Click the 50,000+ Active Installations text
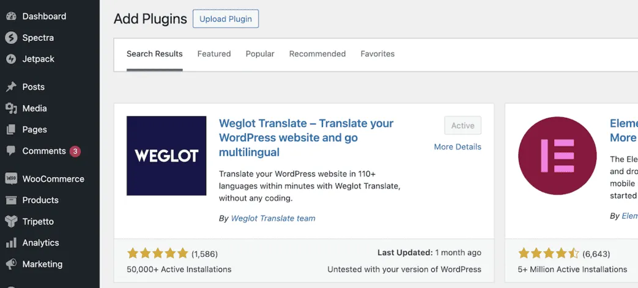The width and height of the screenshot is (638, 288). 179,269
